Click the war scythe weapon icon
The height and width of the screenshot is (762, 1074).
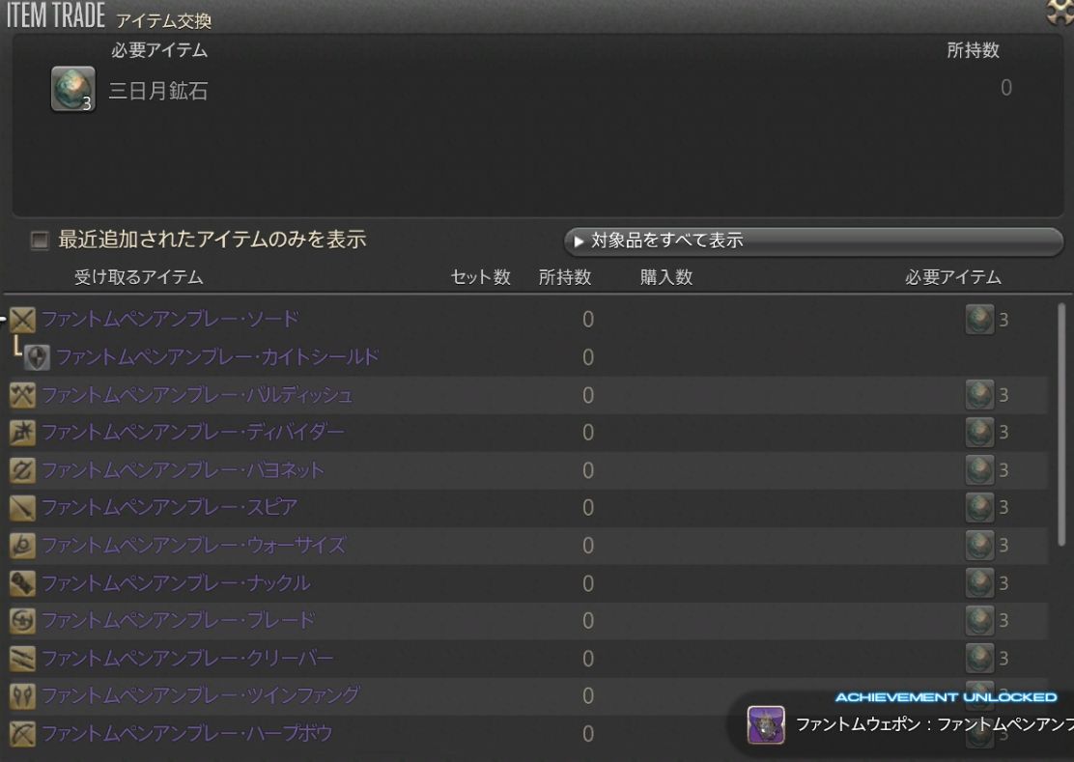(x=19, y=546)
